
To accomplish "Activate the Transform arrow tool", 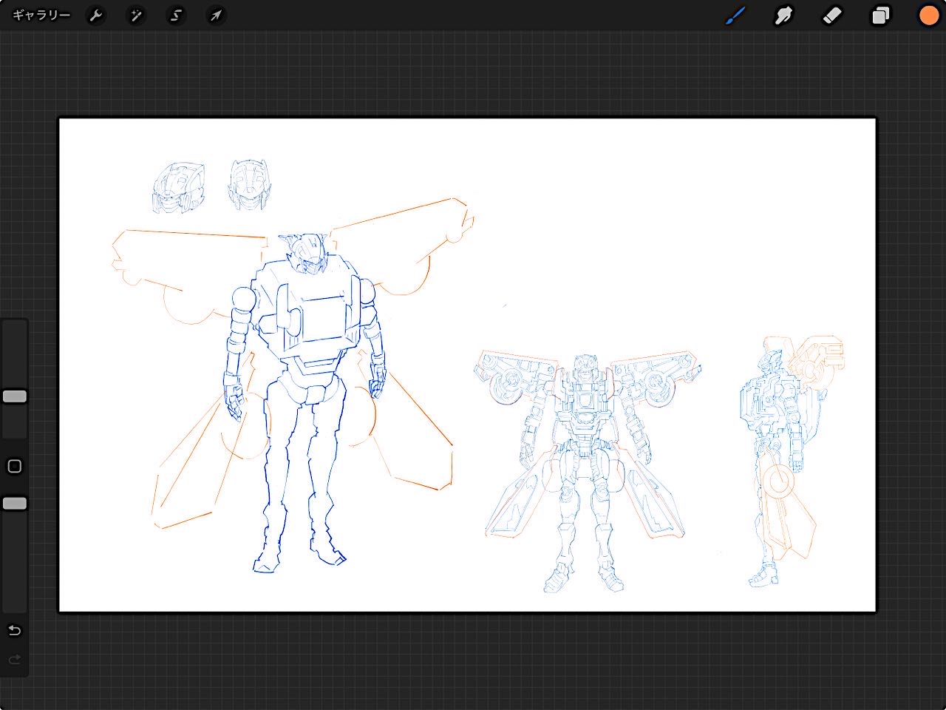I will (x=215, y=15).
